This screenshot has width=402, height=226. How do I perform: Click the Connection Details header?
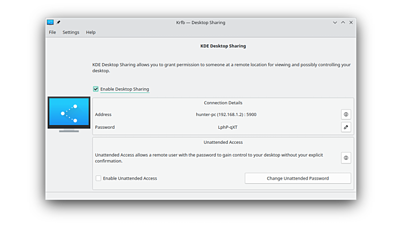(223, 103)
